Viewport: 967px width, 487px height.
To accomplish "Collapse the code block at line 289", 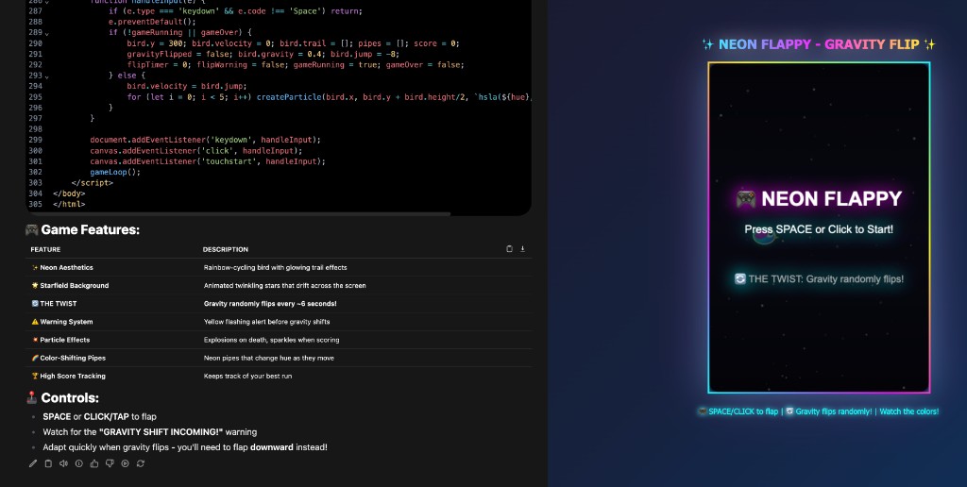I will click(x=47, y=33).
